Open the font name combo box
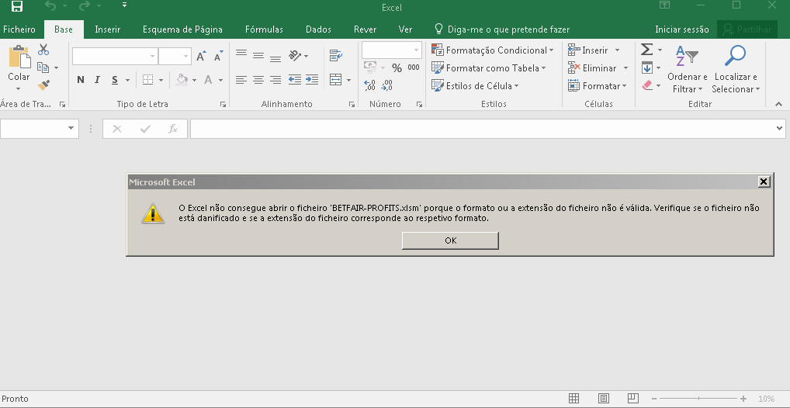Image resolution: width=790 pixels, height=408 pixels. (114, 56)
